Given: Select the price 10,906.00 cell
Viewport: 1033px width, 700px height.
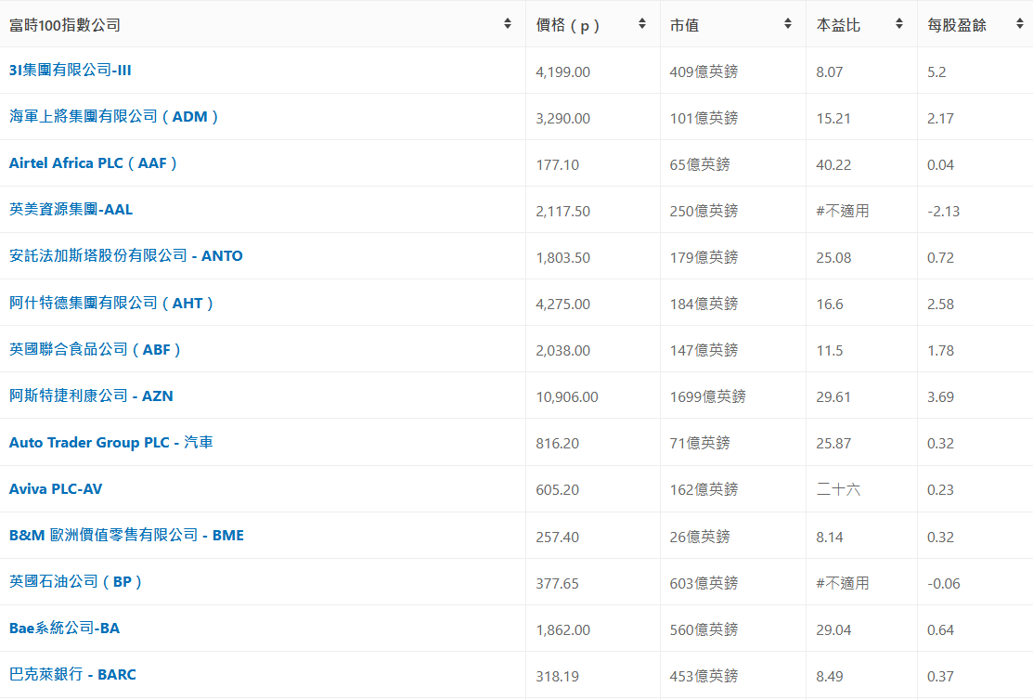Looking at the screenshot, I should [x=566, y=397].
